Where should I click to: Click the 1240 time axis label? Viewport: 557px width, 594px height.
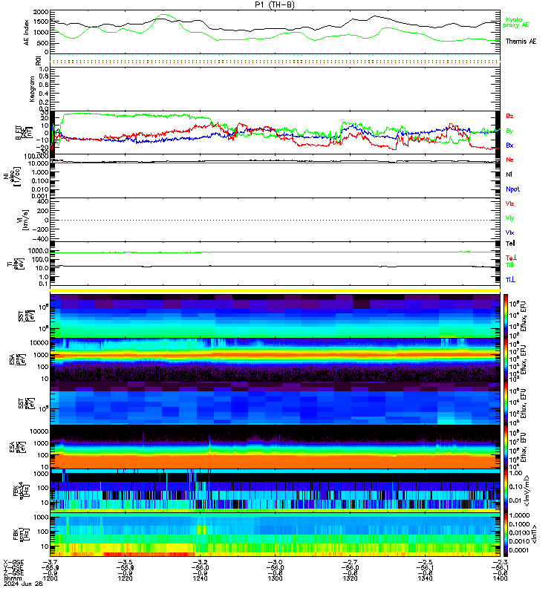point(200,578)
